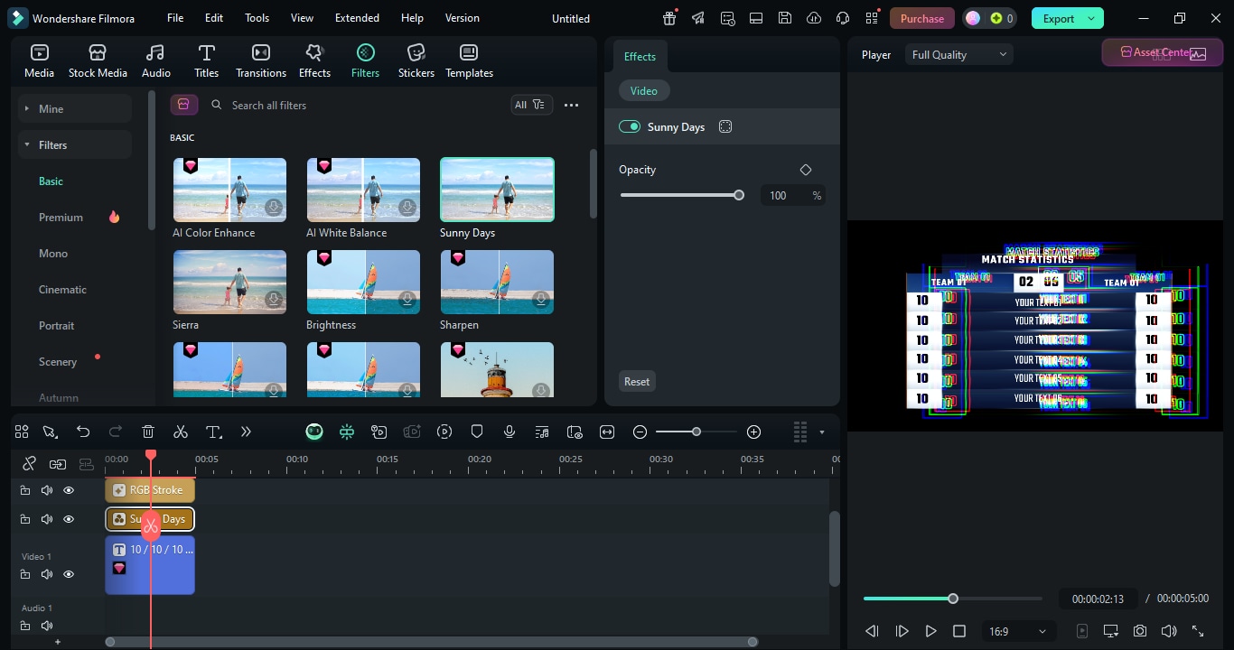
Task: Select the Premium filter category
Action: pyautogui.click(x=61, y=218)
